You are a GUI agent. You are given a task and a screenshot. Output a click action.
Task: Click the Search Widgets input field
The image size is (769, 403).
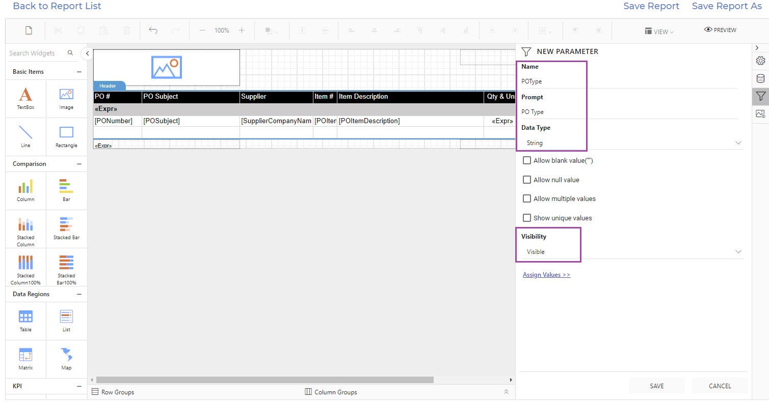[36, 53]
